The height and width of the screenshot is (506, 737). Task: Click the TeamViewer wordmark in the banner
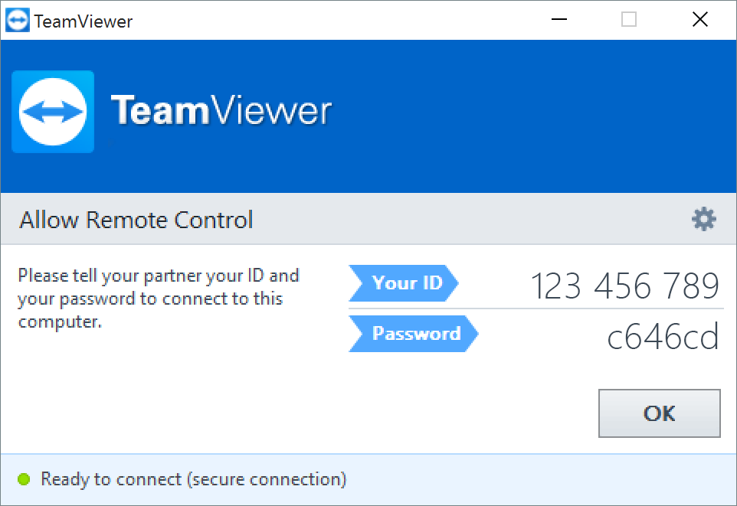221,111
